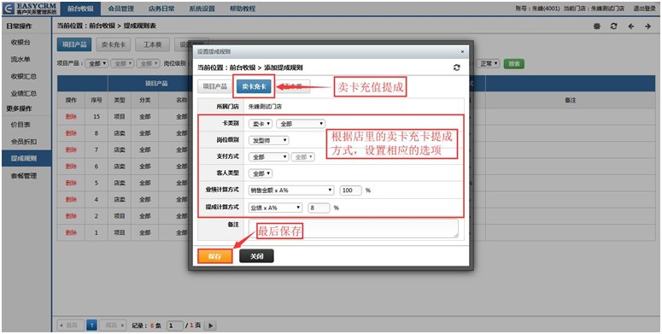662x334 pixels.
Task: Click the 退出登录 link
Action: (x=644, y=9)
